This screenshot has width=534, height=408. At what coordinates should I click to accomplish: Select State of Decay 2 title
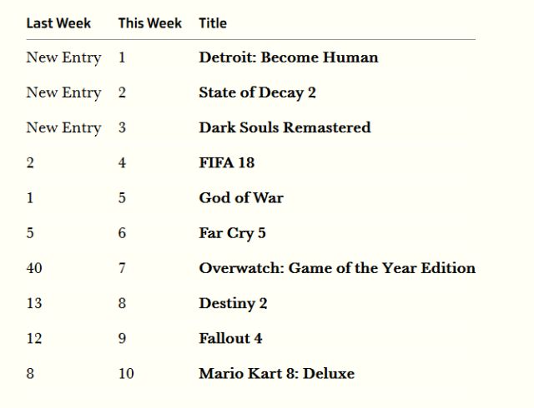257,92
